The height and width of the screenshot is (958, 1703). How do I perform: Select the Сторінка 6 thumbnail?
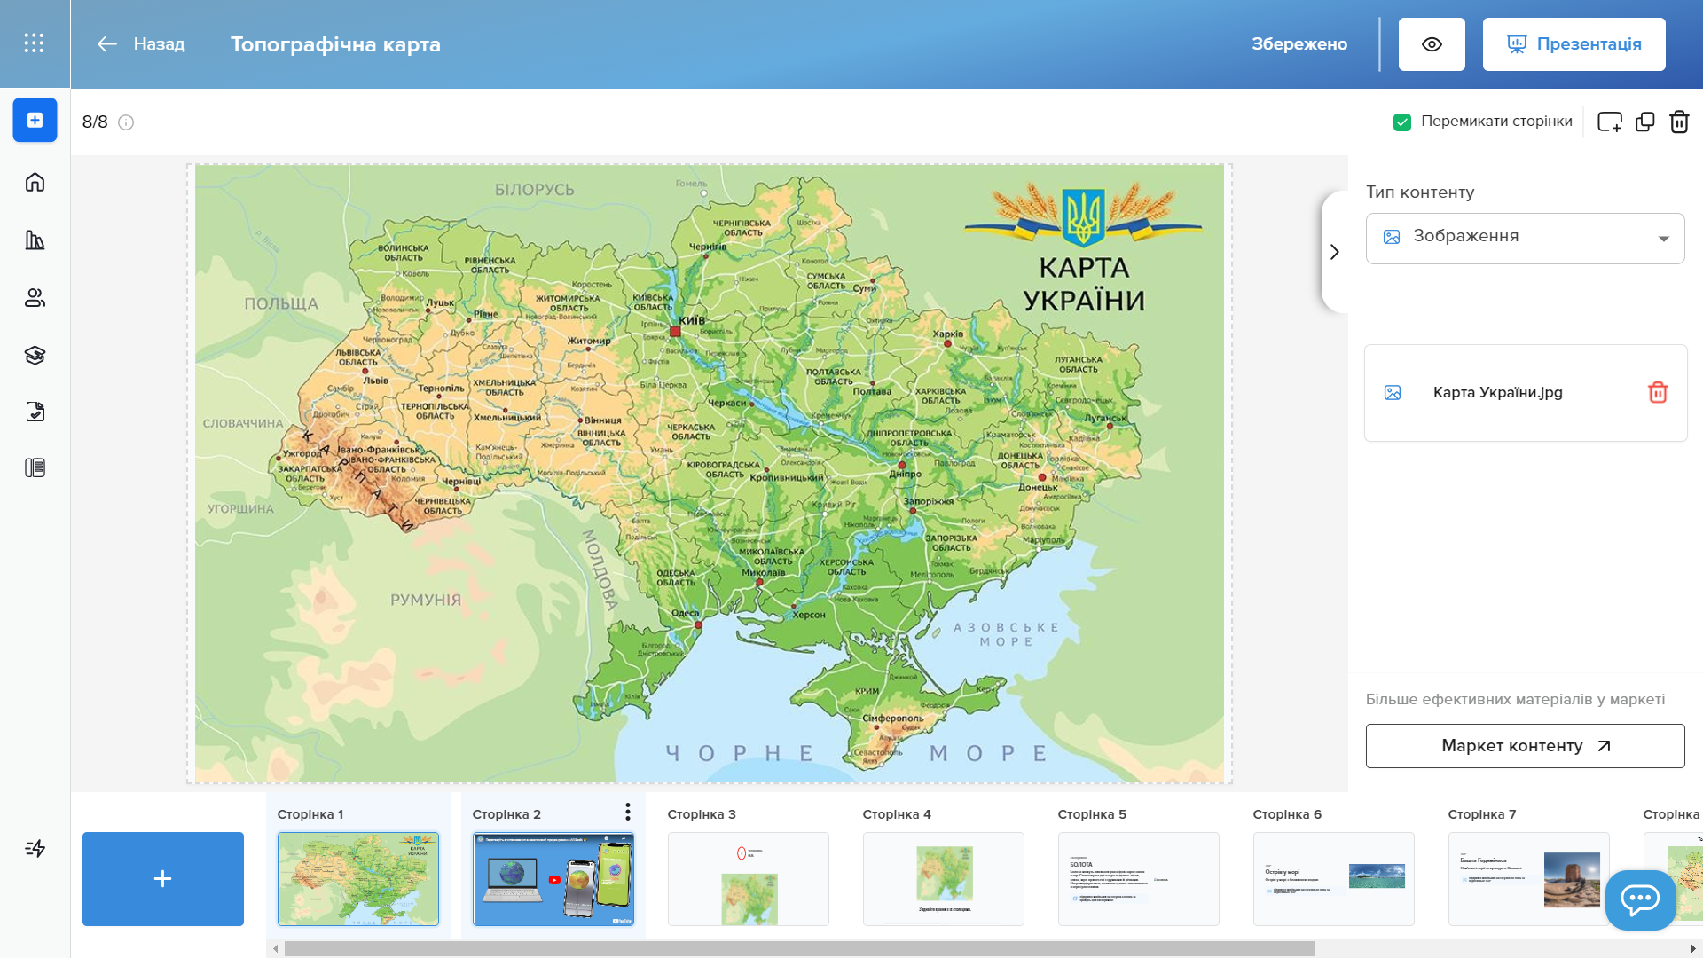1334,879
